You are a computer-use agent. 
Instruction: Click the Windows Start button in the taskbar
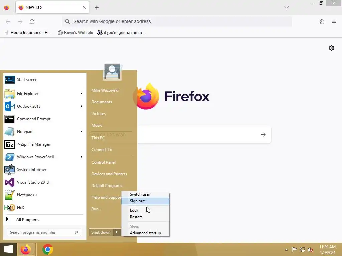coord(8,249)
